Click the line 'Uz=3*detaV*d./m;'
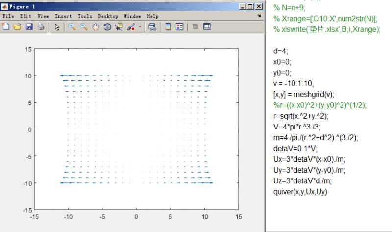The image size is (392, 232). 302,180
